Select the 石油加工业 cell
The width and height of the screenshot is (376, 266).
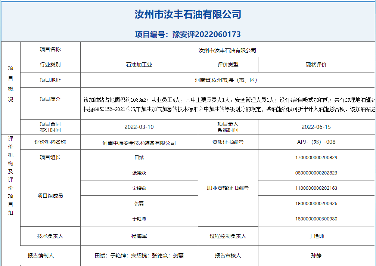click(139, 65)
